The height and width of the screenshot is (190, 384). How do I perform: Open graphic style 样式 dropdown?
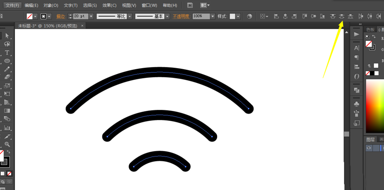point(238,16)
